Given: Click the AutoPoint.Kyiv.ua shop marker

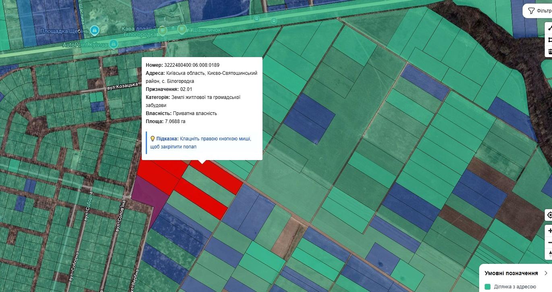Looking at the screenshot, I should [x=114, y=43].
